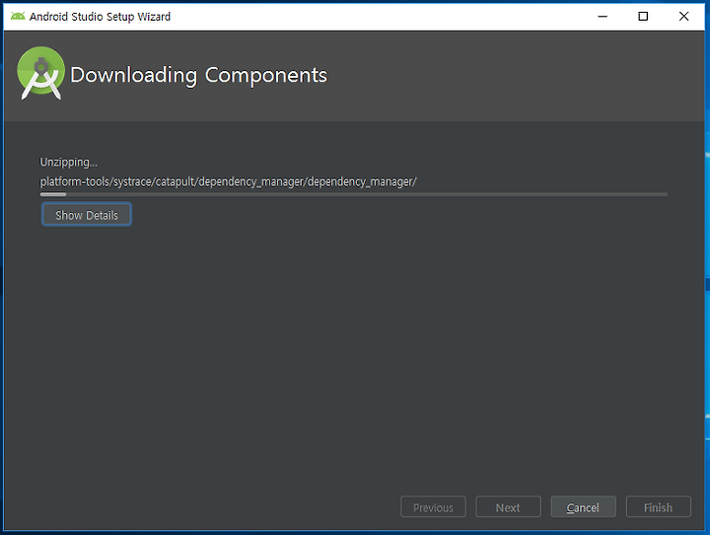Click the Android head icon in title bar
Viewport: 710px width, 535px height.
(18, 17)
